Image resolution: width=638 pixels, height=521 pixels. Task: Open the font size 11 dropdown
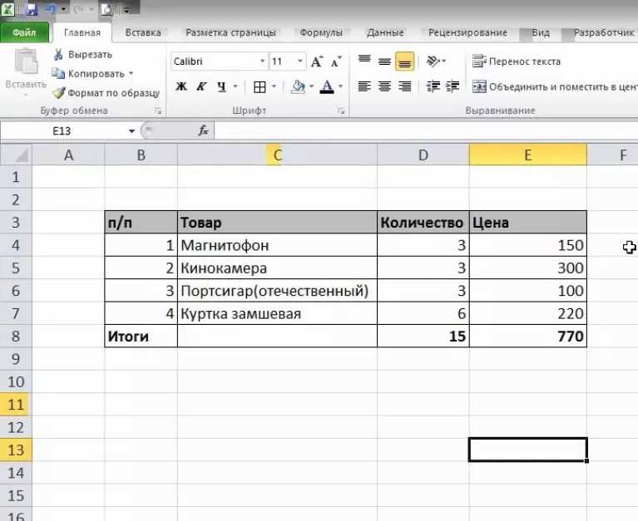[x=300, y=61]
